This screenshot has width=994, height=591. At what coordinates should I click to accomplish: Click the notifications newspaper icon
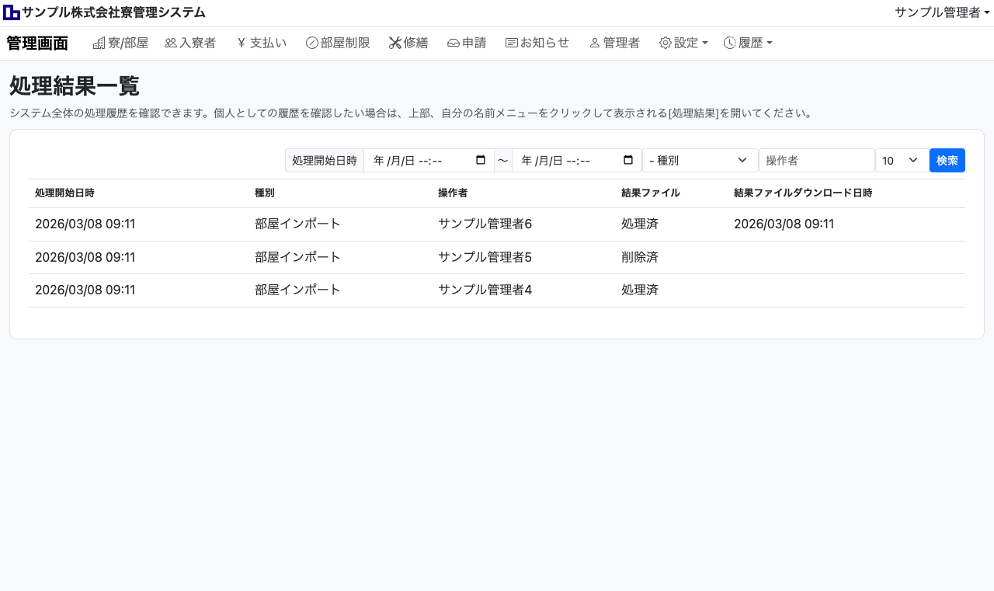(x=511, y=43)
